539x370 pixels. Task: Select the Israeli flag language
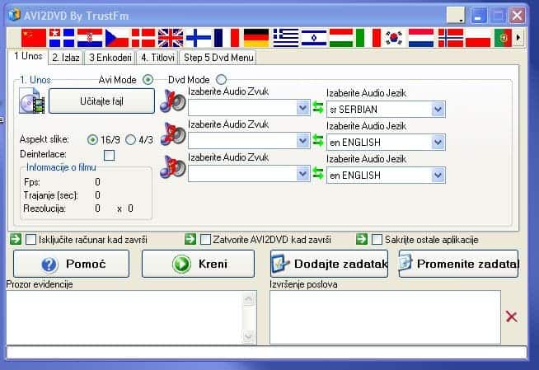314,38
